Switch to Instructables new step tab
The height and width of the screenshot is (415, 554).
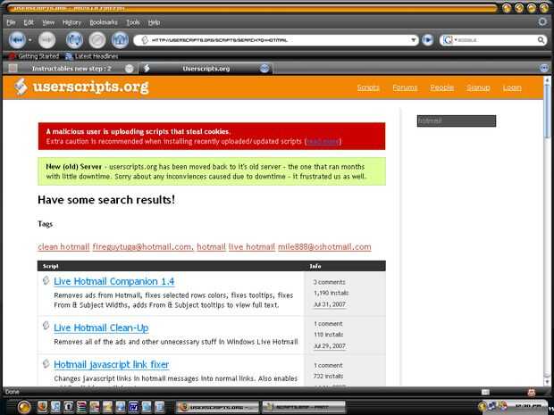click(70, 69)
